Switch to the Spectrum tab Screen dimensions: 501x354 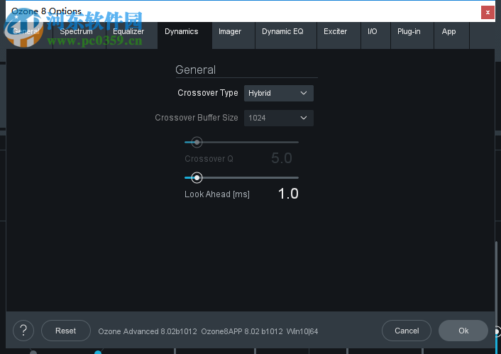(x=79, y=35)
